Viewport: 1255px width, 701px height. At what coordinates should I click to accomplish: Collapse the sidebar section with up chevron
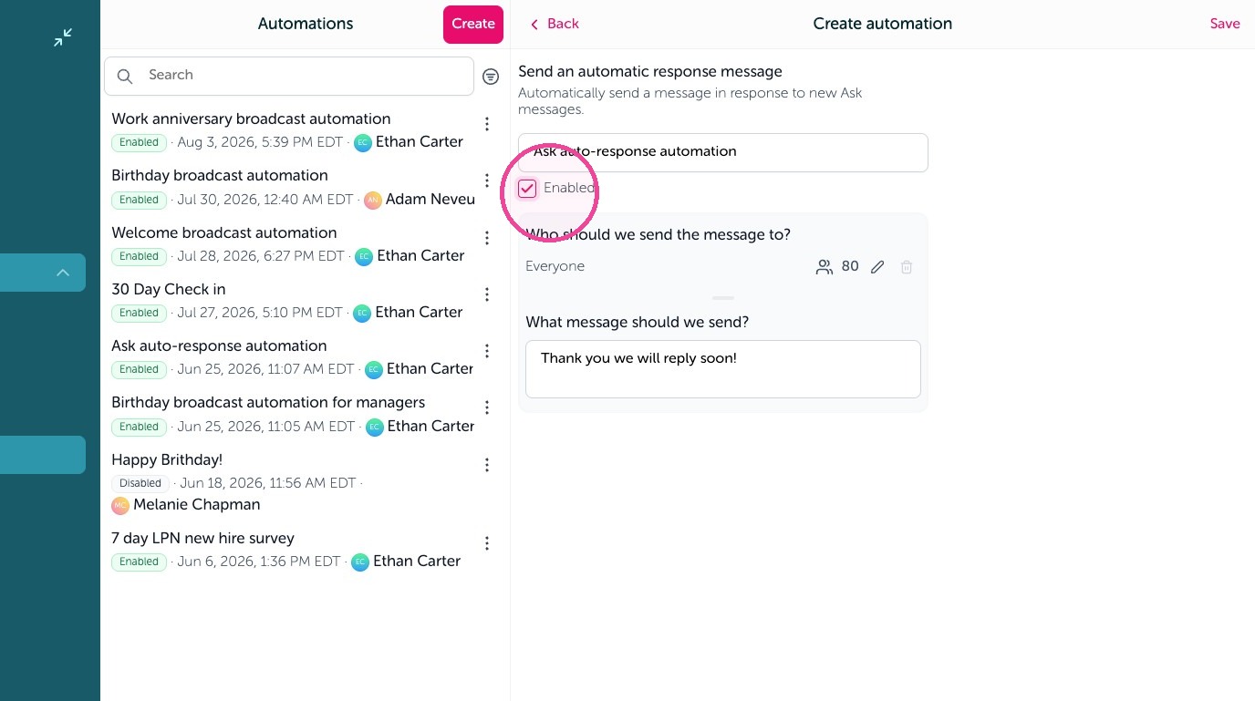coord(63,273)
